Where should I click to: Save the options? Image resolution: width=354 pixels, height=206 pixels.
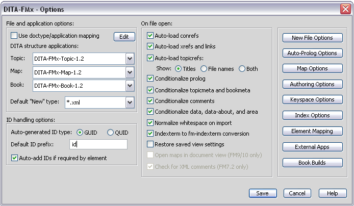coord(263,193)
